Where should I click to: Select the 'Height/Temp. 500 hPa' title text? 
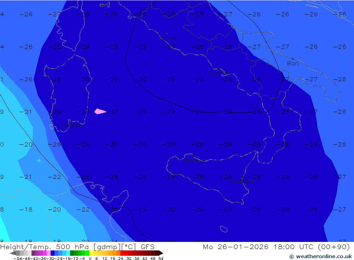pos(45,247)
